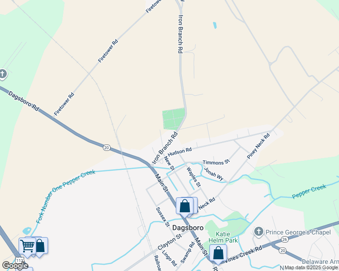Click the Map data ©2025 Google attribution
339x271 pixels.
click(311, 268)
